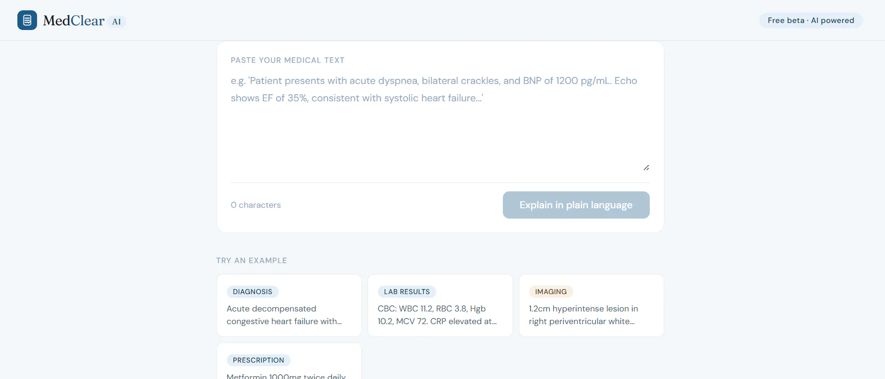The width and height of the screenshot is (885, 379).
Task: Click the IMAGING tag label
Action: 551,292
